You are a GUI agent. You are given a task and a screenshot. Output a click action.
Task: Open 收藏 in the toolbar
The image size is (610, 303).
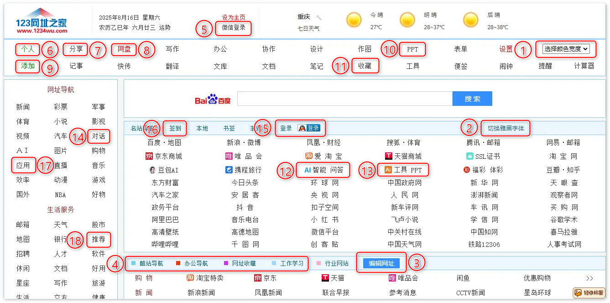[x=365, y=66]
